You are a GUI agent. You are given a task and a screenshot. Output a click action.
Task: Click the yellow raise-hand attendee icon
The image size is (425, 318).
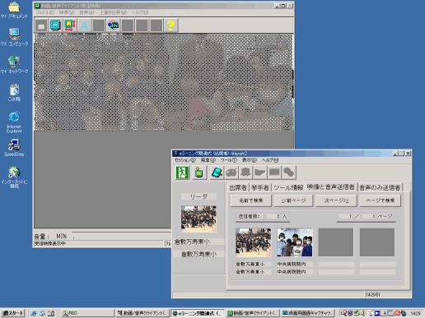point(199,173)
